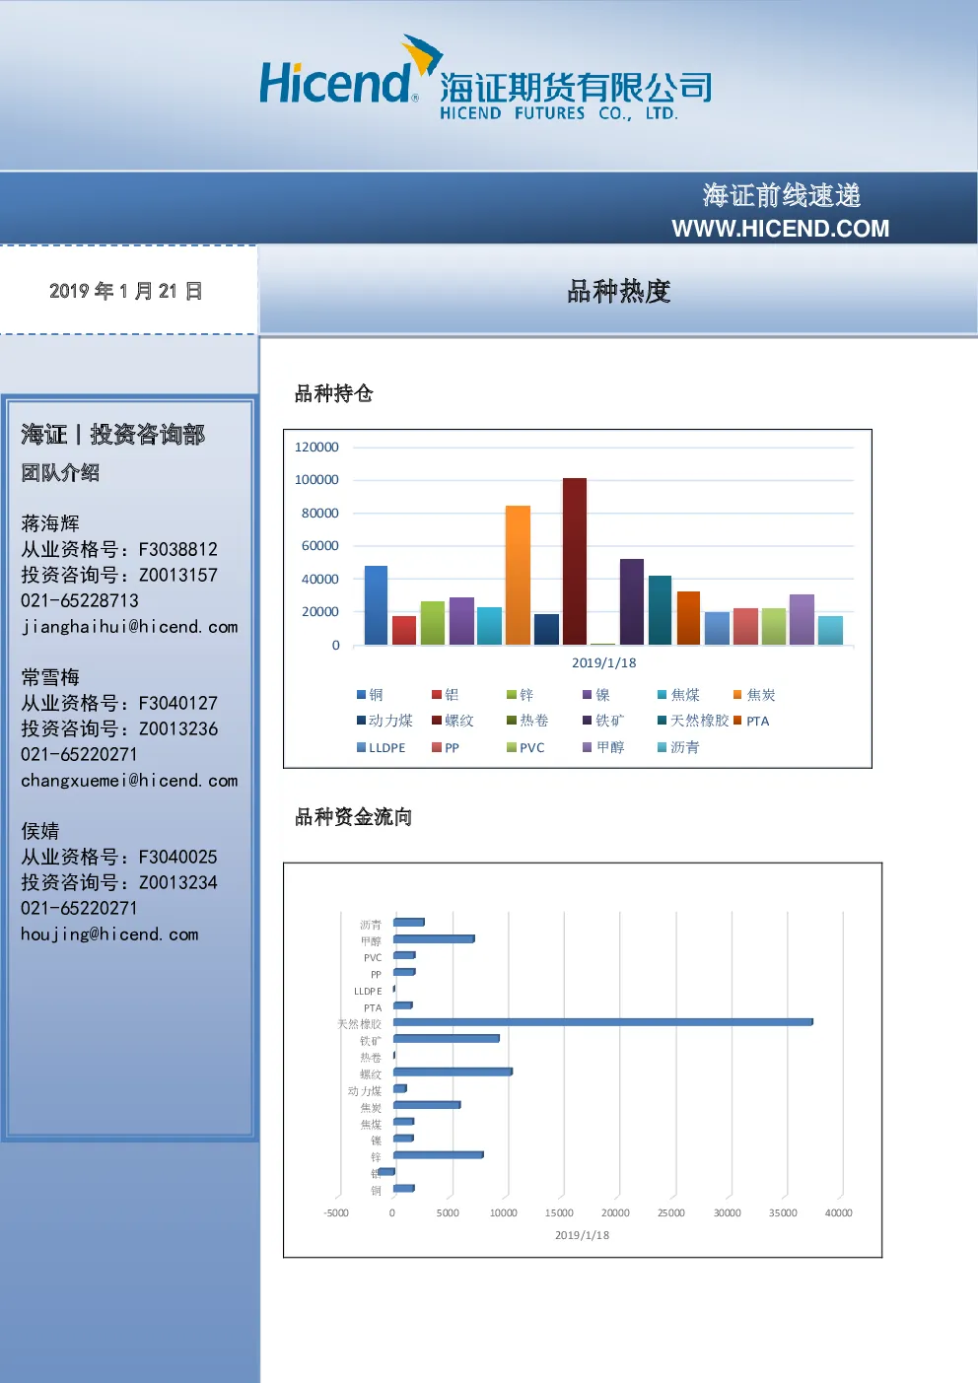Click the tallest dark red bar in 品种持仓
Viewport: 978px width, 1383px height.
[575, 562]
